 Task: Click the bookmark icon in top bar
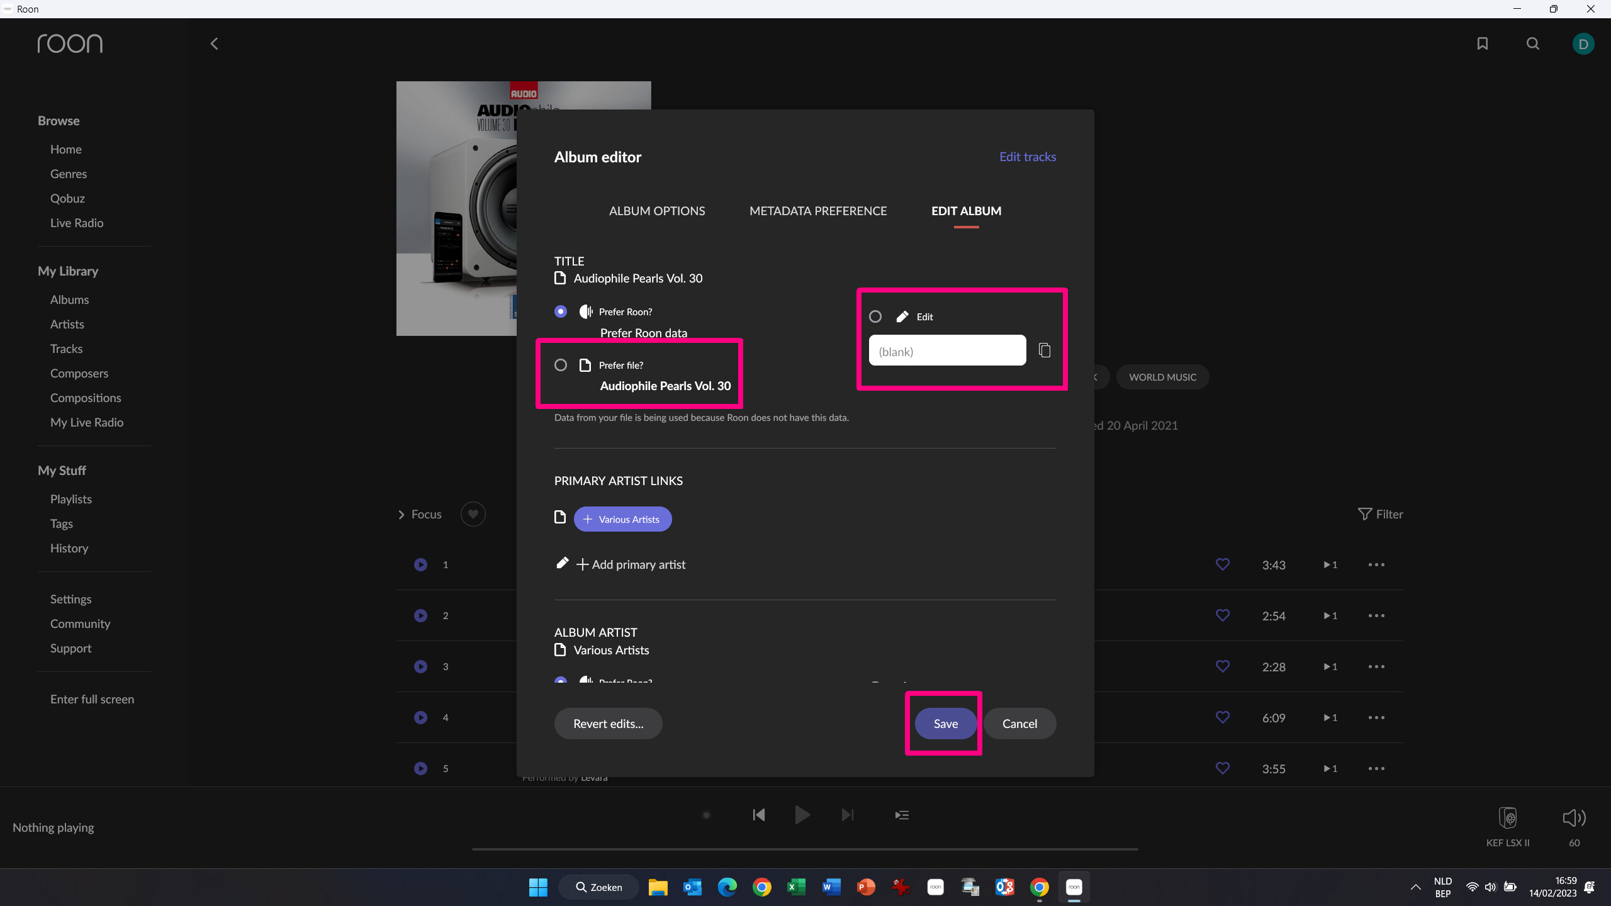click(1482, 43)
